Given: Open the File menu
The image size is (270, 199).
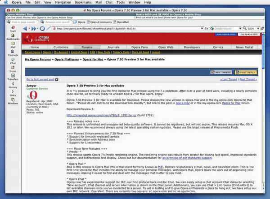Looking at the screenshot, I should 28,2.
